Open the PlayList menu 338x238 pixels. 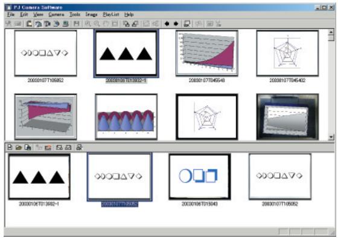111,14
